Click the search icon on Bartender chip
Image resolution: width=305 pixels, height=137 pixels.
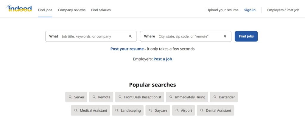pyautogui.click(x=215, y=97)
